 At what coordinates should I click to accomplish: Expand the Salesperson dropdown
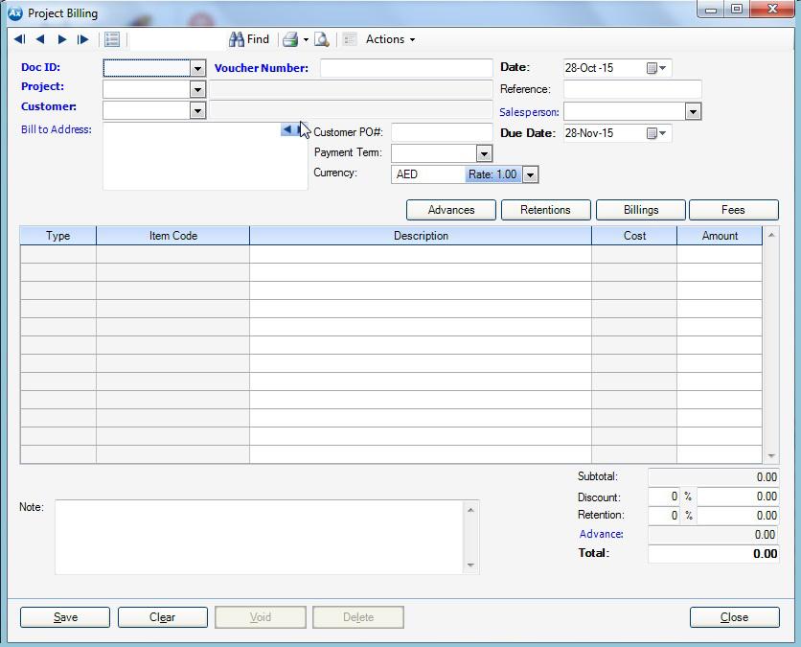[693, 111]
